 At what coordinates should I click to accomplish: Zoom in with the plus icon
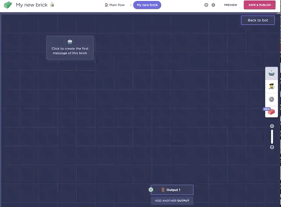[x=272, y=126]
